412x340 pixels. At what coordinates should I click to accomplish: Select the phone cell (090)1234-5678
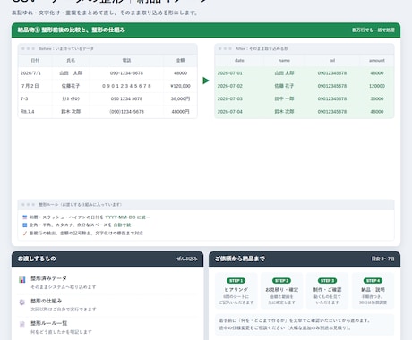126,112
